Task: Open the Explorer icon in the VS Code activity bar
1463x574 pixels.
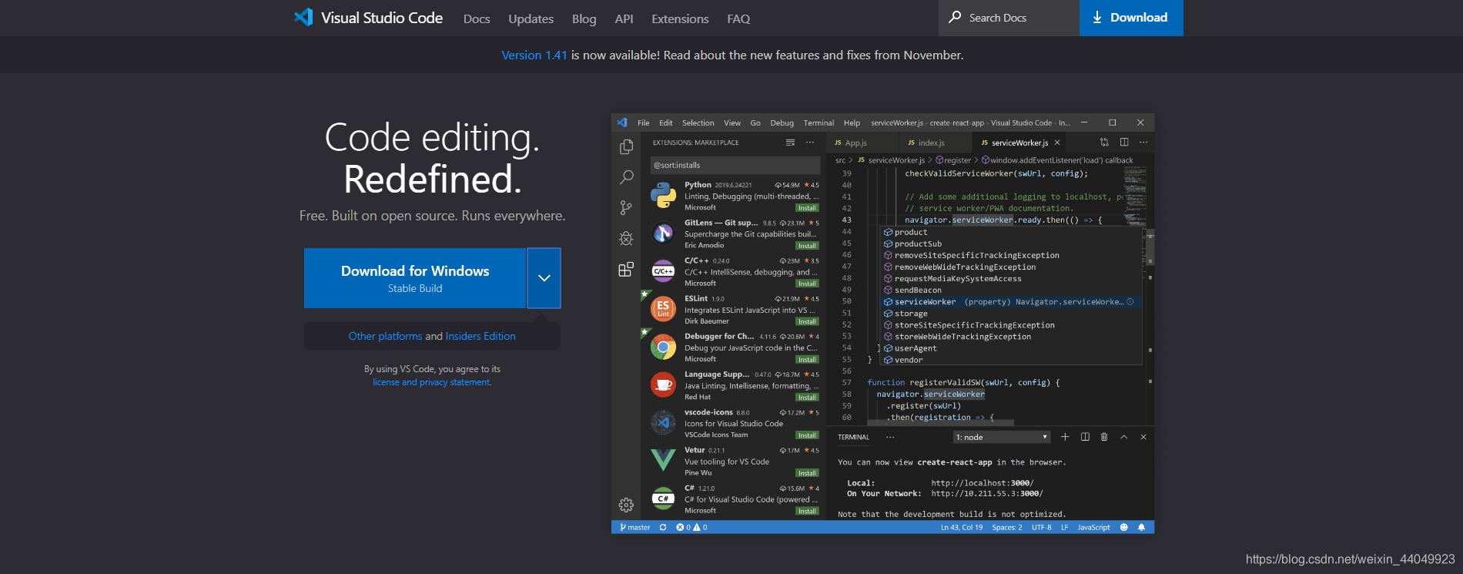Action: [626, 146]
